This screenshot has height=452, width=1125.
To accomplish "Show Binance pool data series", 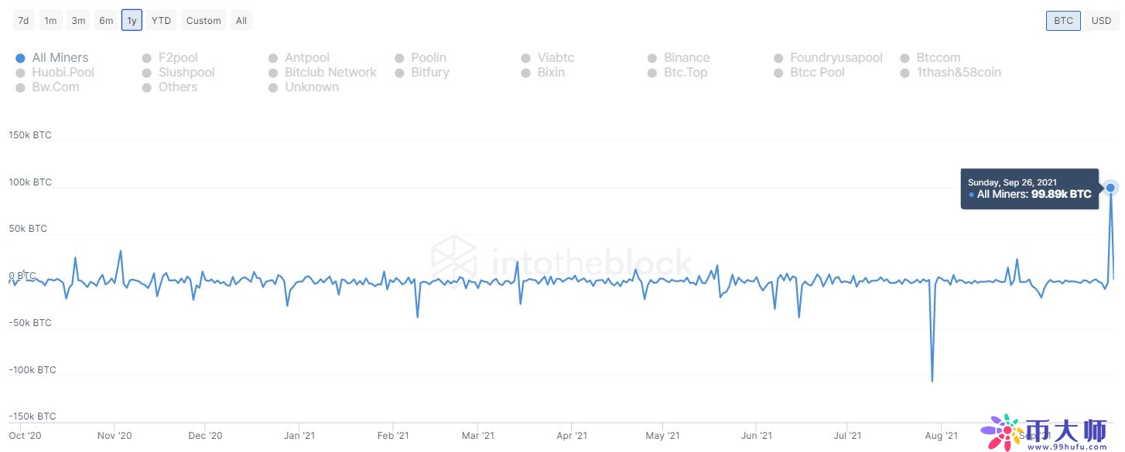I will (x=686, y=58).
